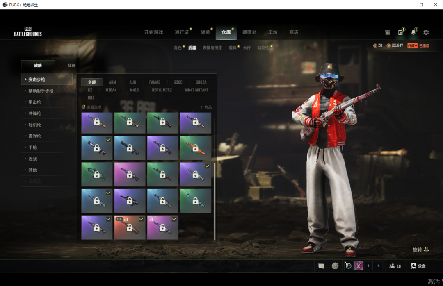This screenshot has width=443, height=286.
Task: Select 突击步枪 in the weapon category list
Action: pyautogui.click(x=47, y=79)
